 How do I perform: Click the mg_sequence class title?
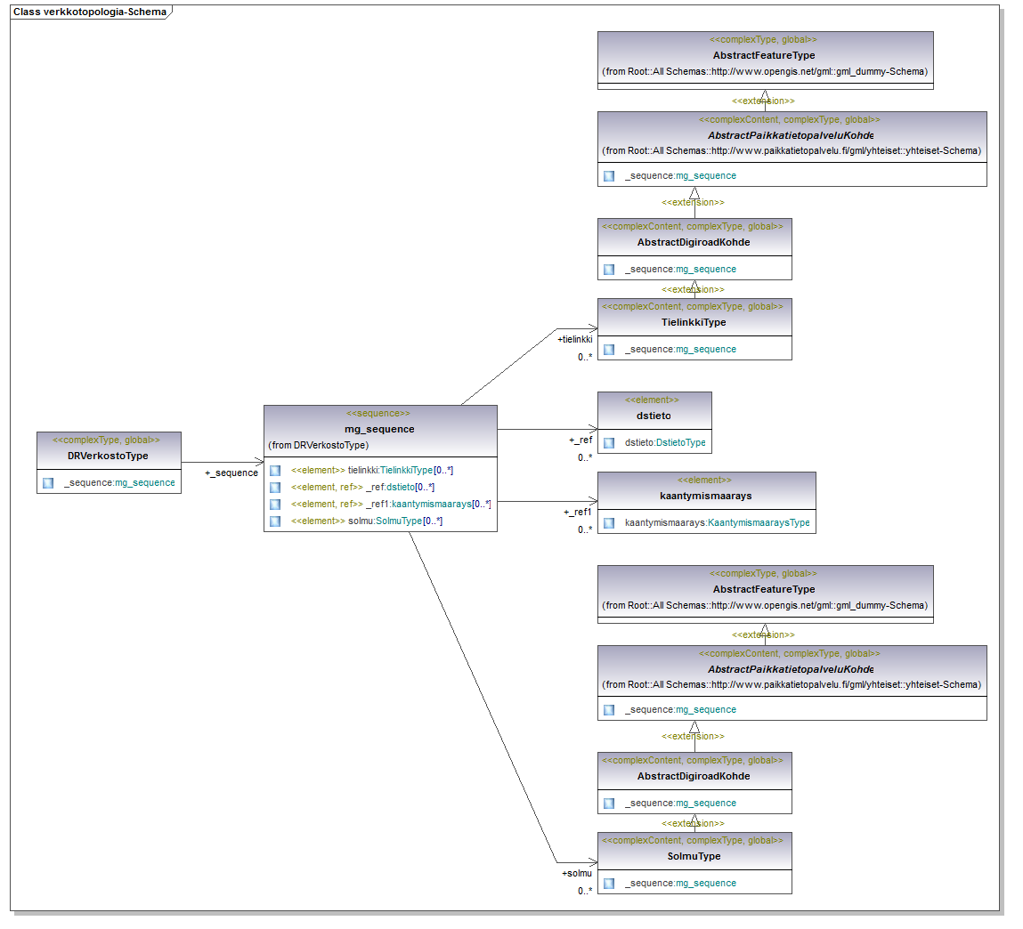tap(379, 429)
